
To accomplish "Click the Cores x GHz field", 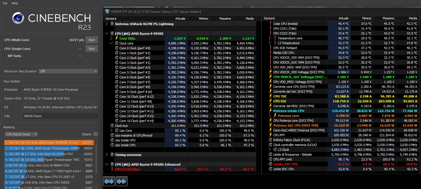I will click(60, 98).
